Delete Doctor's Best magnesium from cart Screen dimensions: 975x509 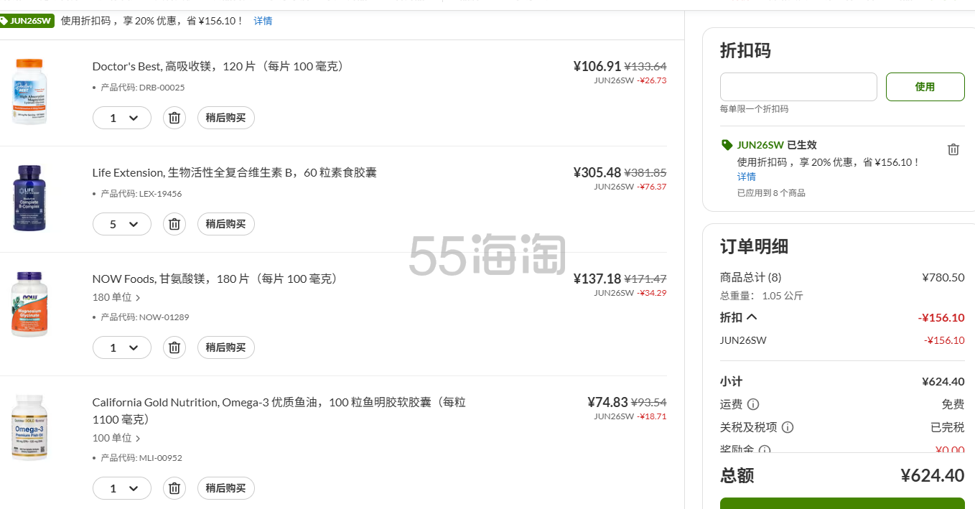tap(174, 118)
